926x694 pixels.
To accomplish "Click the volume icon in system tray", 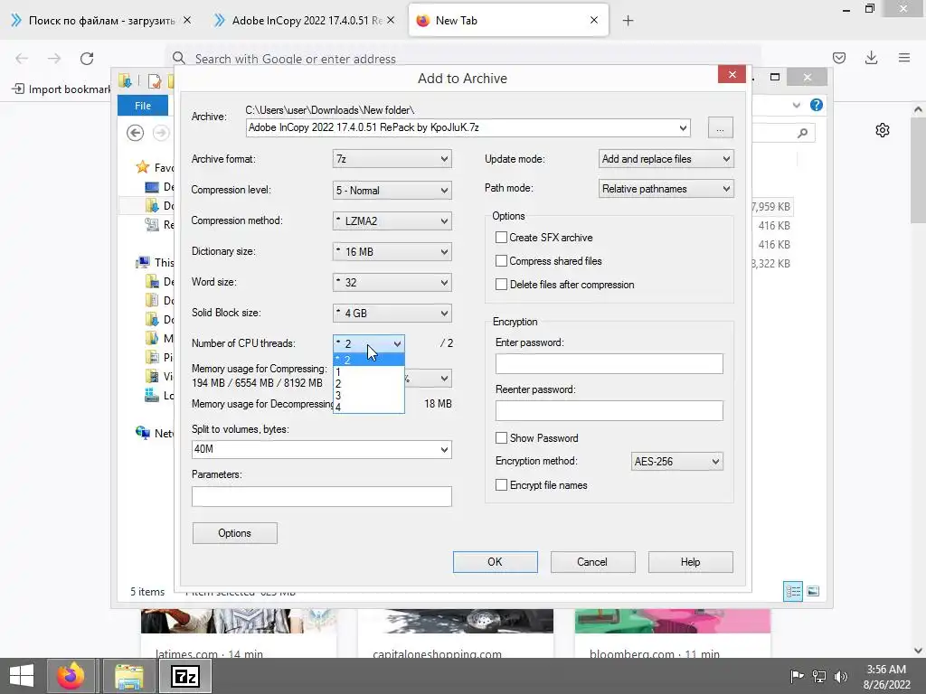I will pos(840,676).
